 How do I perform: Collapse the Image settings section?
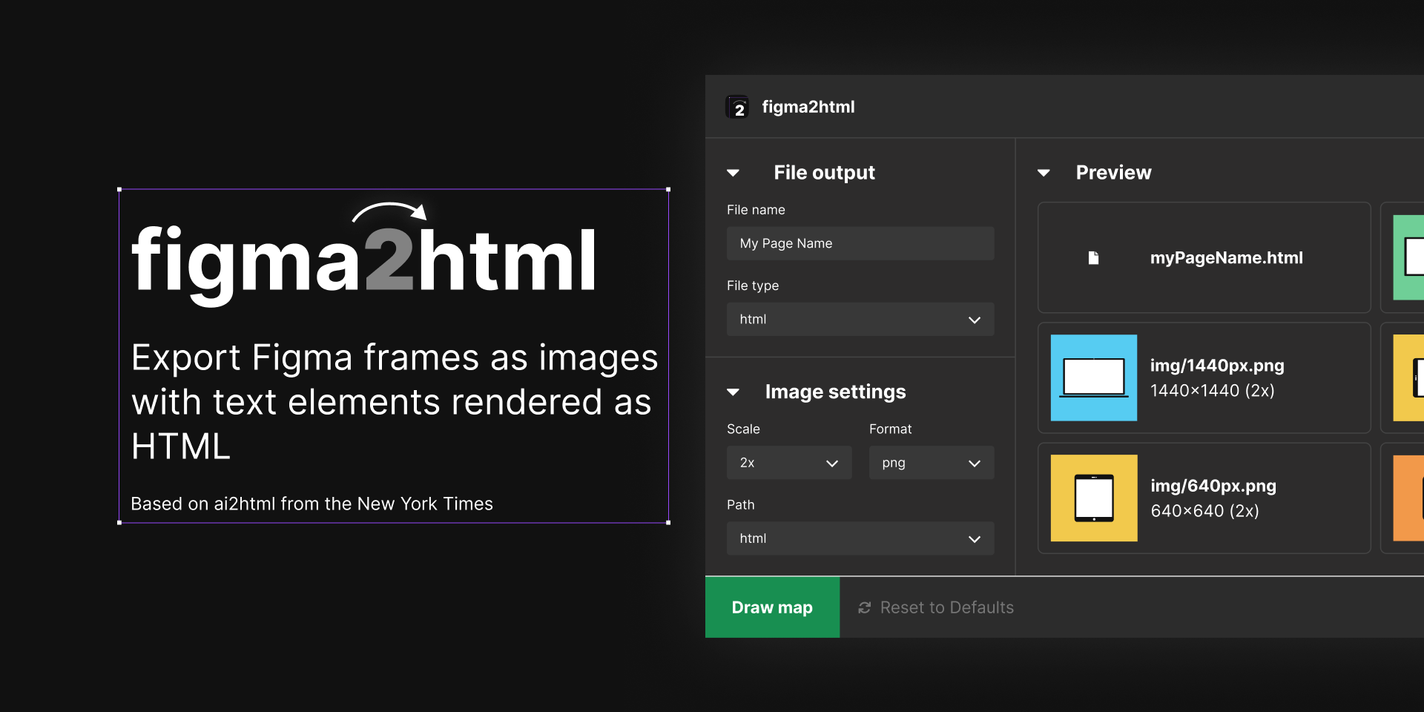tap(734, 392)
